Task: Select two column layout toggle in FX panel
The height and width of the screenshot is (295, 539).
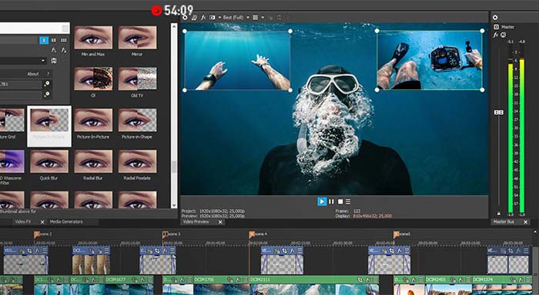Action: [x=54, y=41]
